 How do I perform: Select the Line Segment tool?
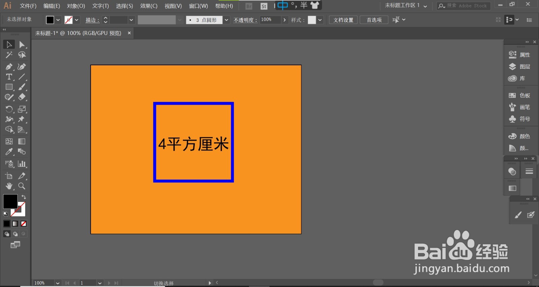coord(22,77)
